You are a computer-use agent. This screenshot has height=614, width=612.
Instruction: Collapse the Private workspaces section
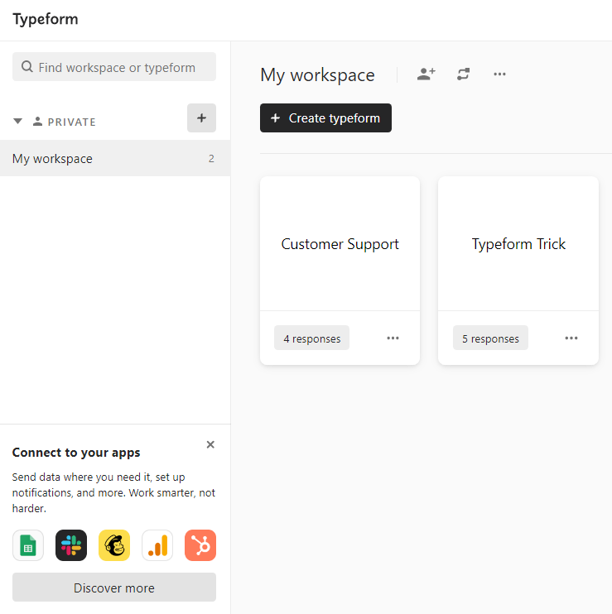[x=17, y=121]
